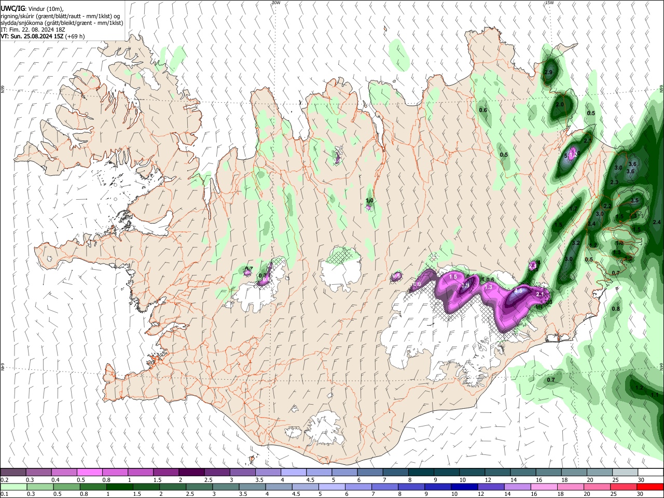Click the darkest green 1–1.5 mm rain legend swatch
The width and height of the screenshot is (664, 498).
click(x=120, y=487)
